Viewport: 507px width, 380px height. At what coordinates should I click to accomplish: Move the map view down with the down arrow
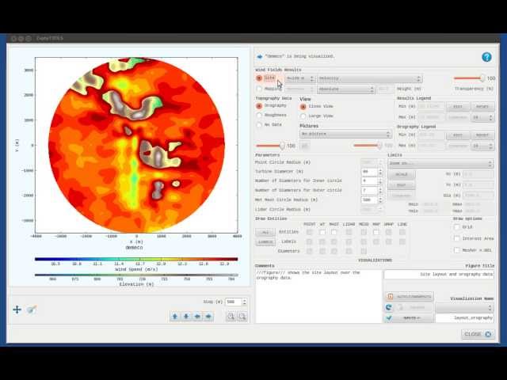tap(186, 317)
